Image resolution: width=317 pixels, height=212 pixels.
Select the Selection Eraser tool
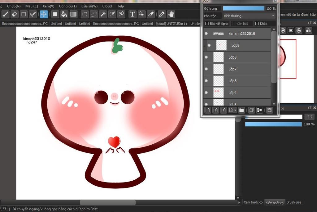[x=121, y=14]
